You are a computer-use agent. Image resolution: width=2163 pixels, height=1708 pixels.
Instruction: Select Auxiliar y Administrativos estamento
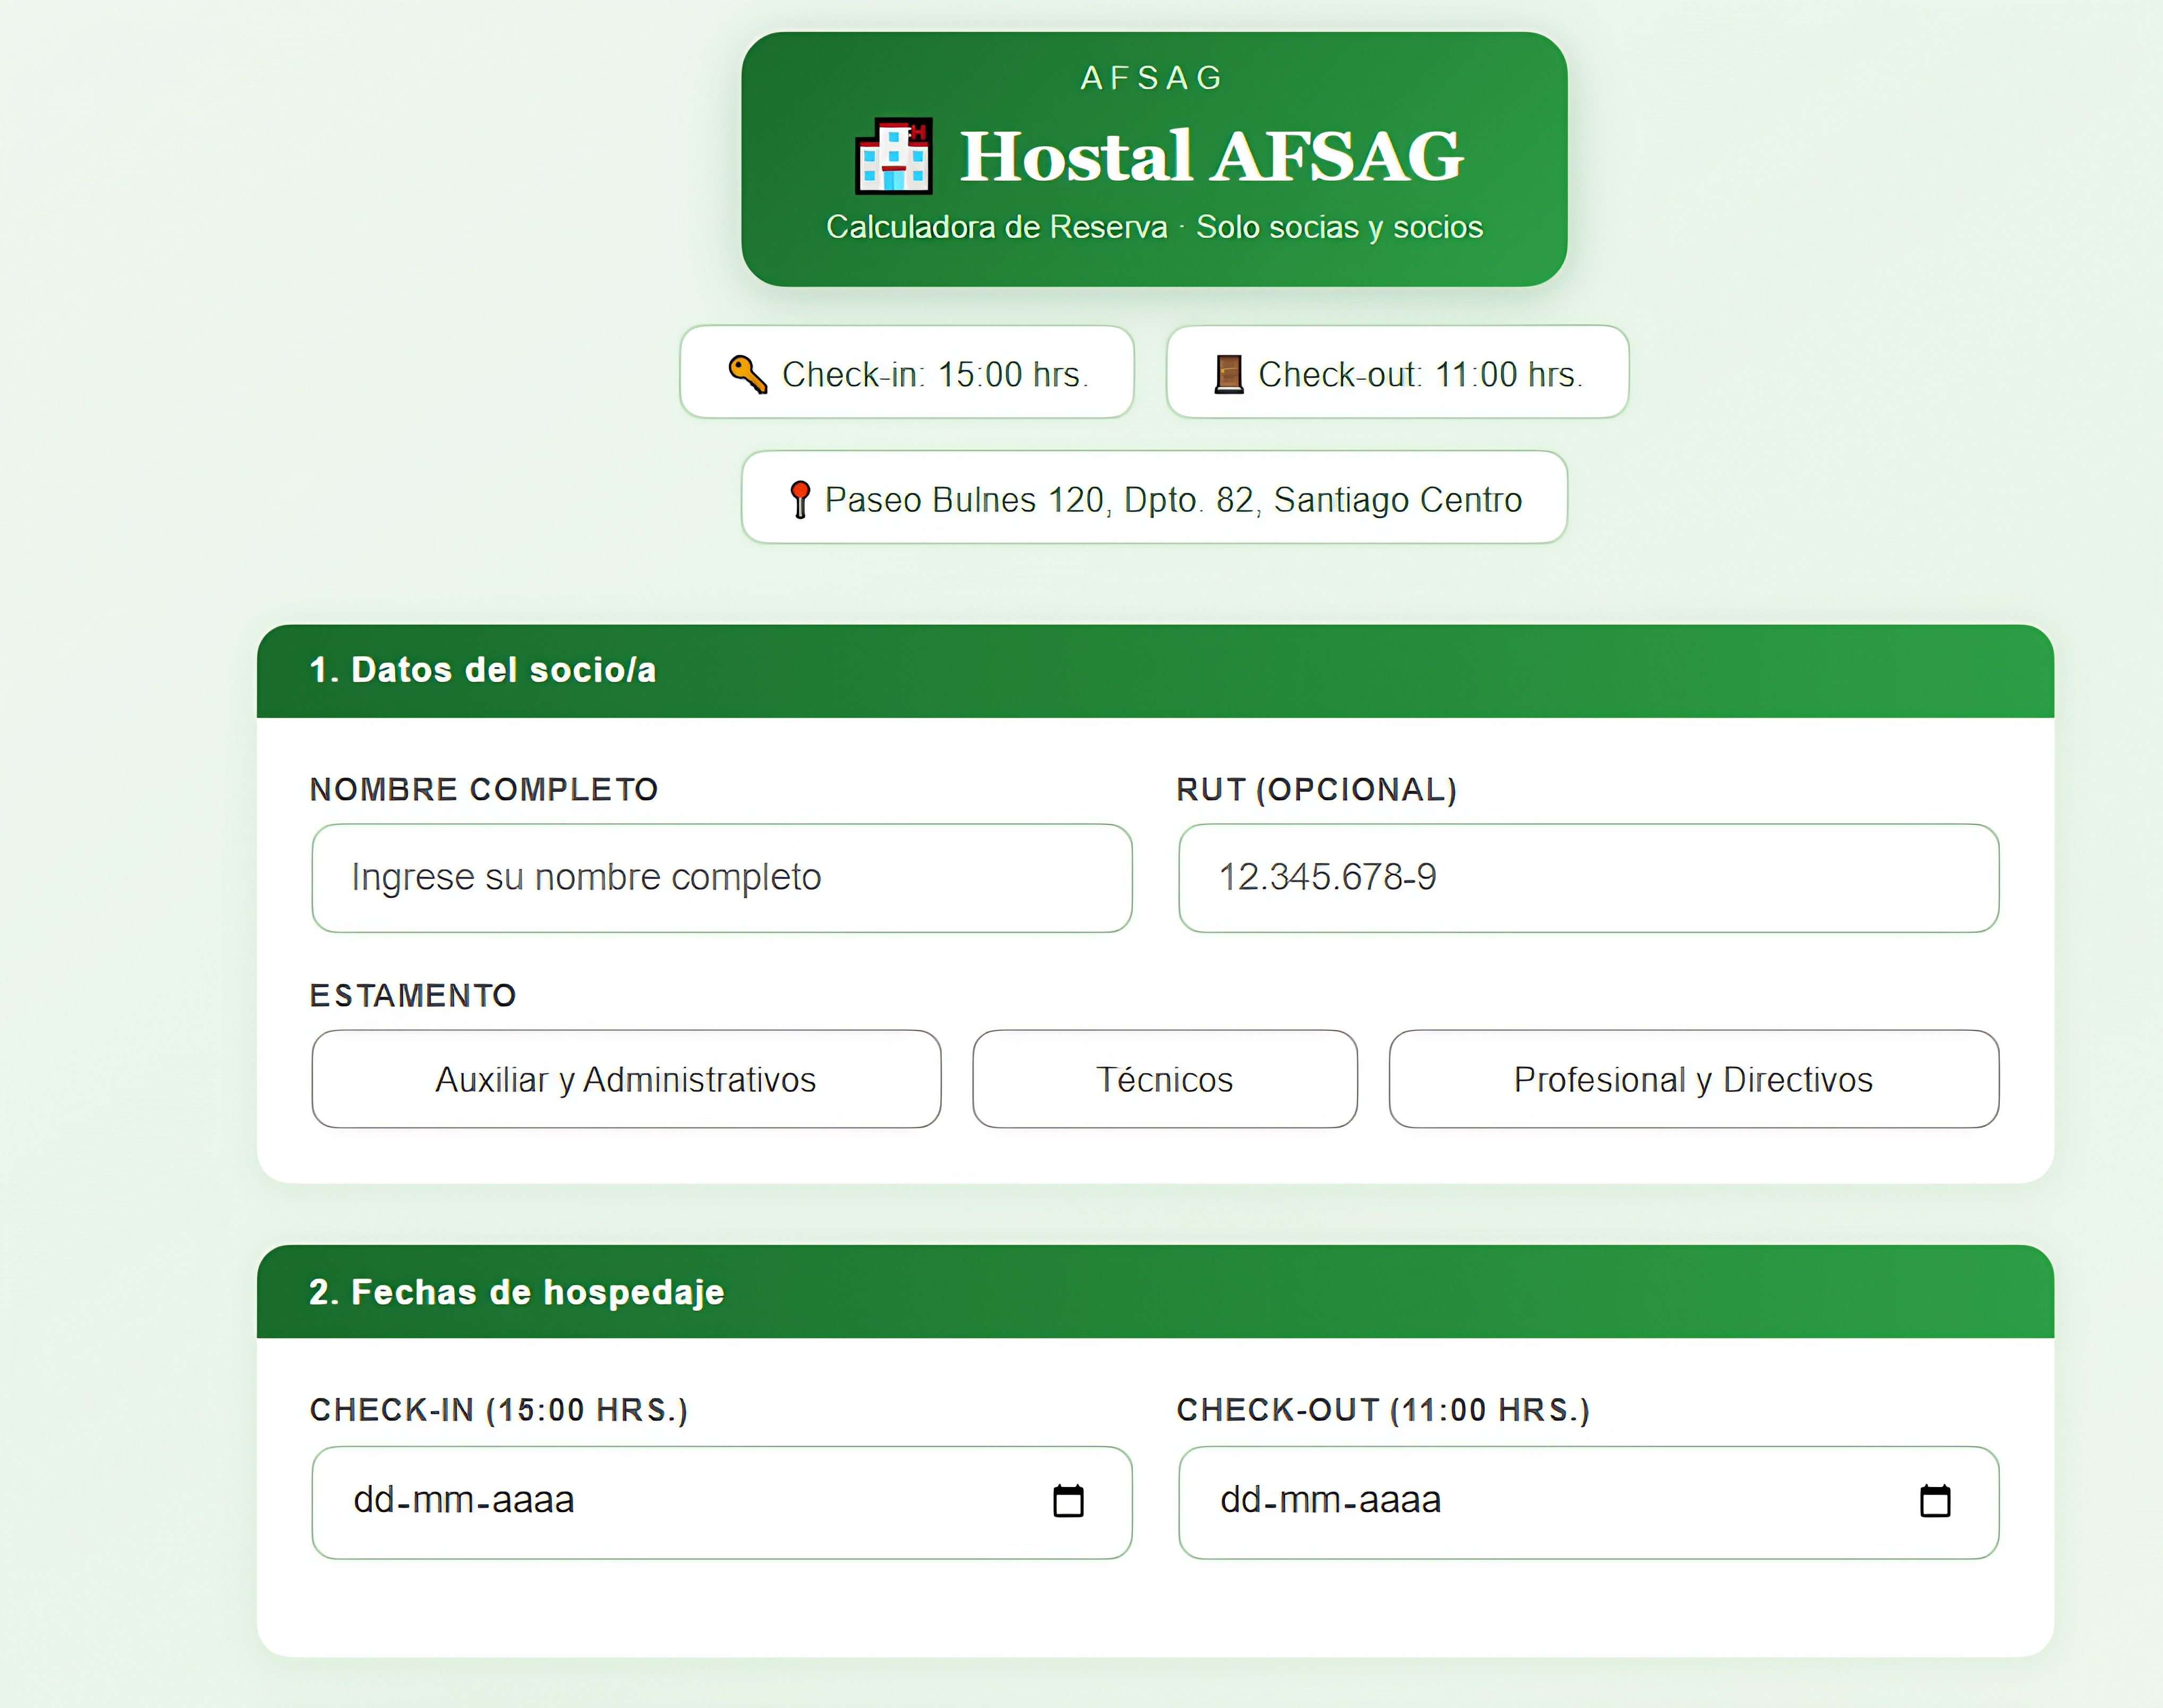coord(625,1079)
